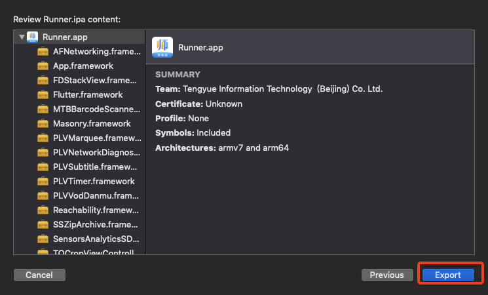Click SSZipArchive framework briefcase icon
The width and height of the screenshot is (488, 295).
click(x=43, y=225)
